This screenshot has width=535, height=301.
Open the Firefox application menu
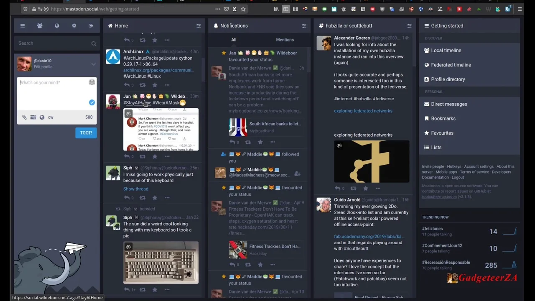(520, 9)
